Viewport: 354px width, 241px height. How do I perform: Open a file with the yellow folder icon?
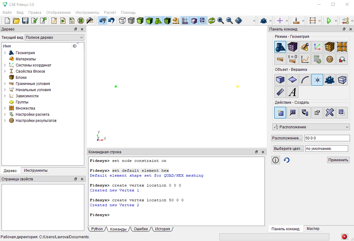click(x=16, y=21)
